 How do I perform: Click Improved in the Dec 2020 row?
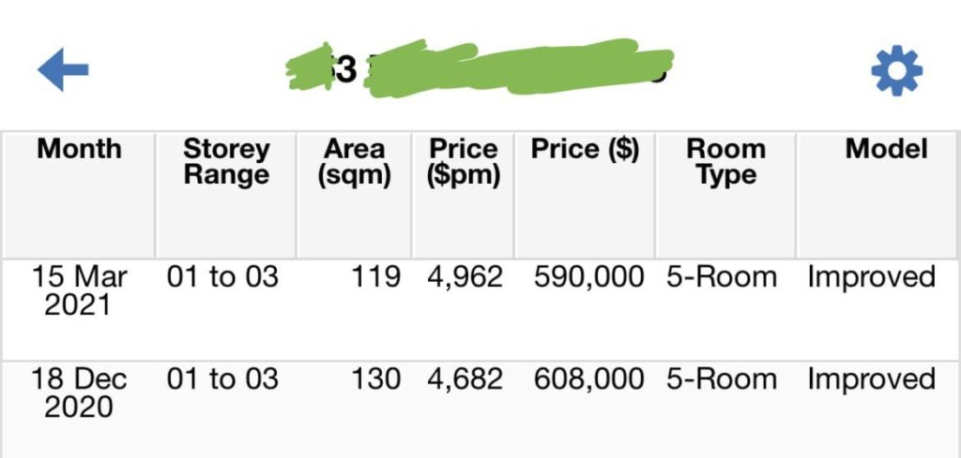(x=872, y=380)
